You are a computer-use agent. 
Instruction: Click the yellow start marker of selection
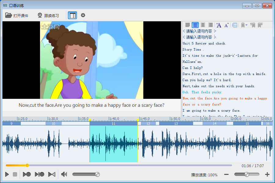click(x=90, y=120)
